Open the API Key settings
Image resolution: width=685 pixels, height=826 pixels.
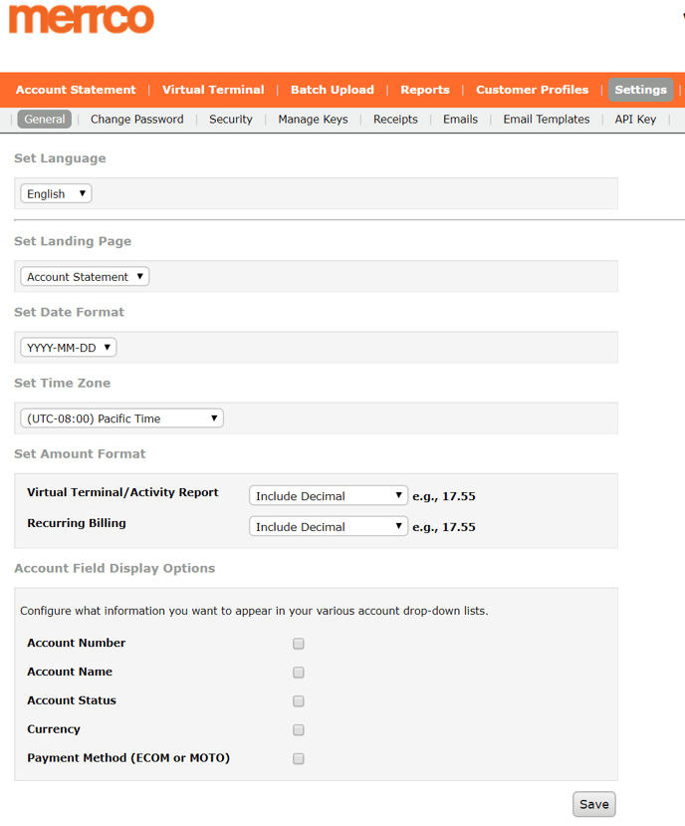click(635, 120)
